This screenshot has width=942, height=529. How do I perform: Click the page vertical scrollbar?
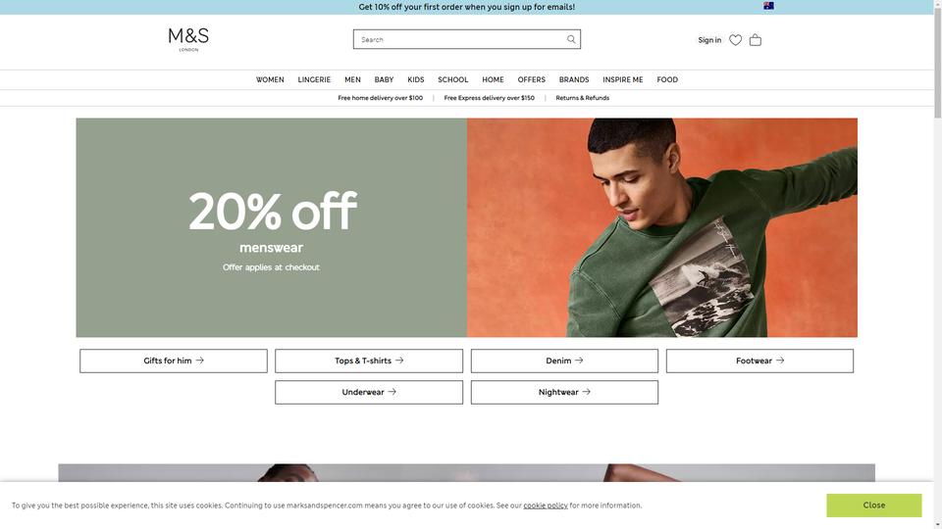[938, 264]
